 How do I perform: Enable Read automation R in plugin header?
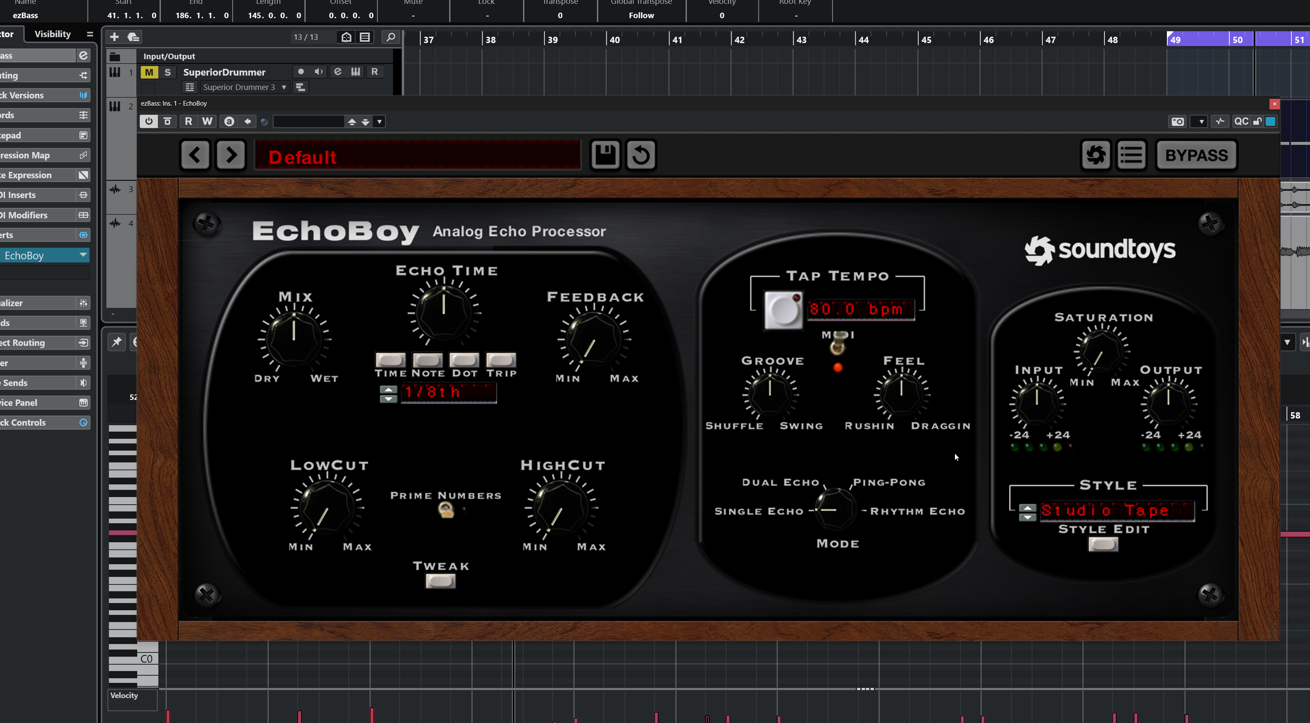pos(188,122)
